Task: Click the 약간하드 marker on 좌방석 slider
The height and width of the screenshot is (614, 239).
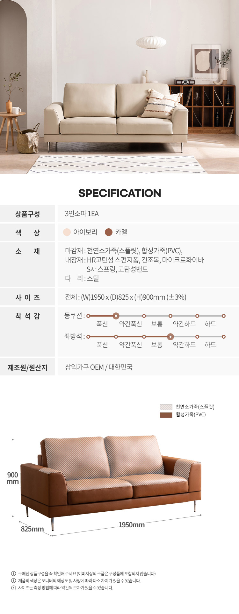Action: coord(170,337)
